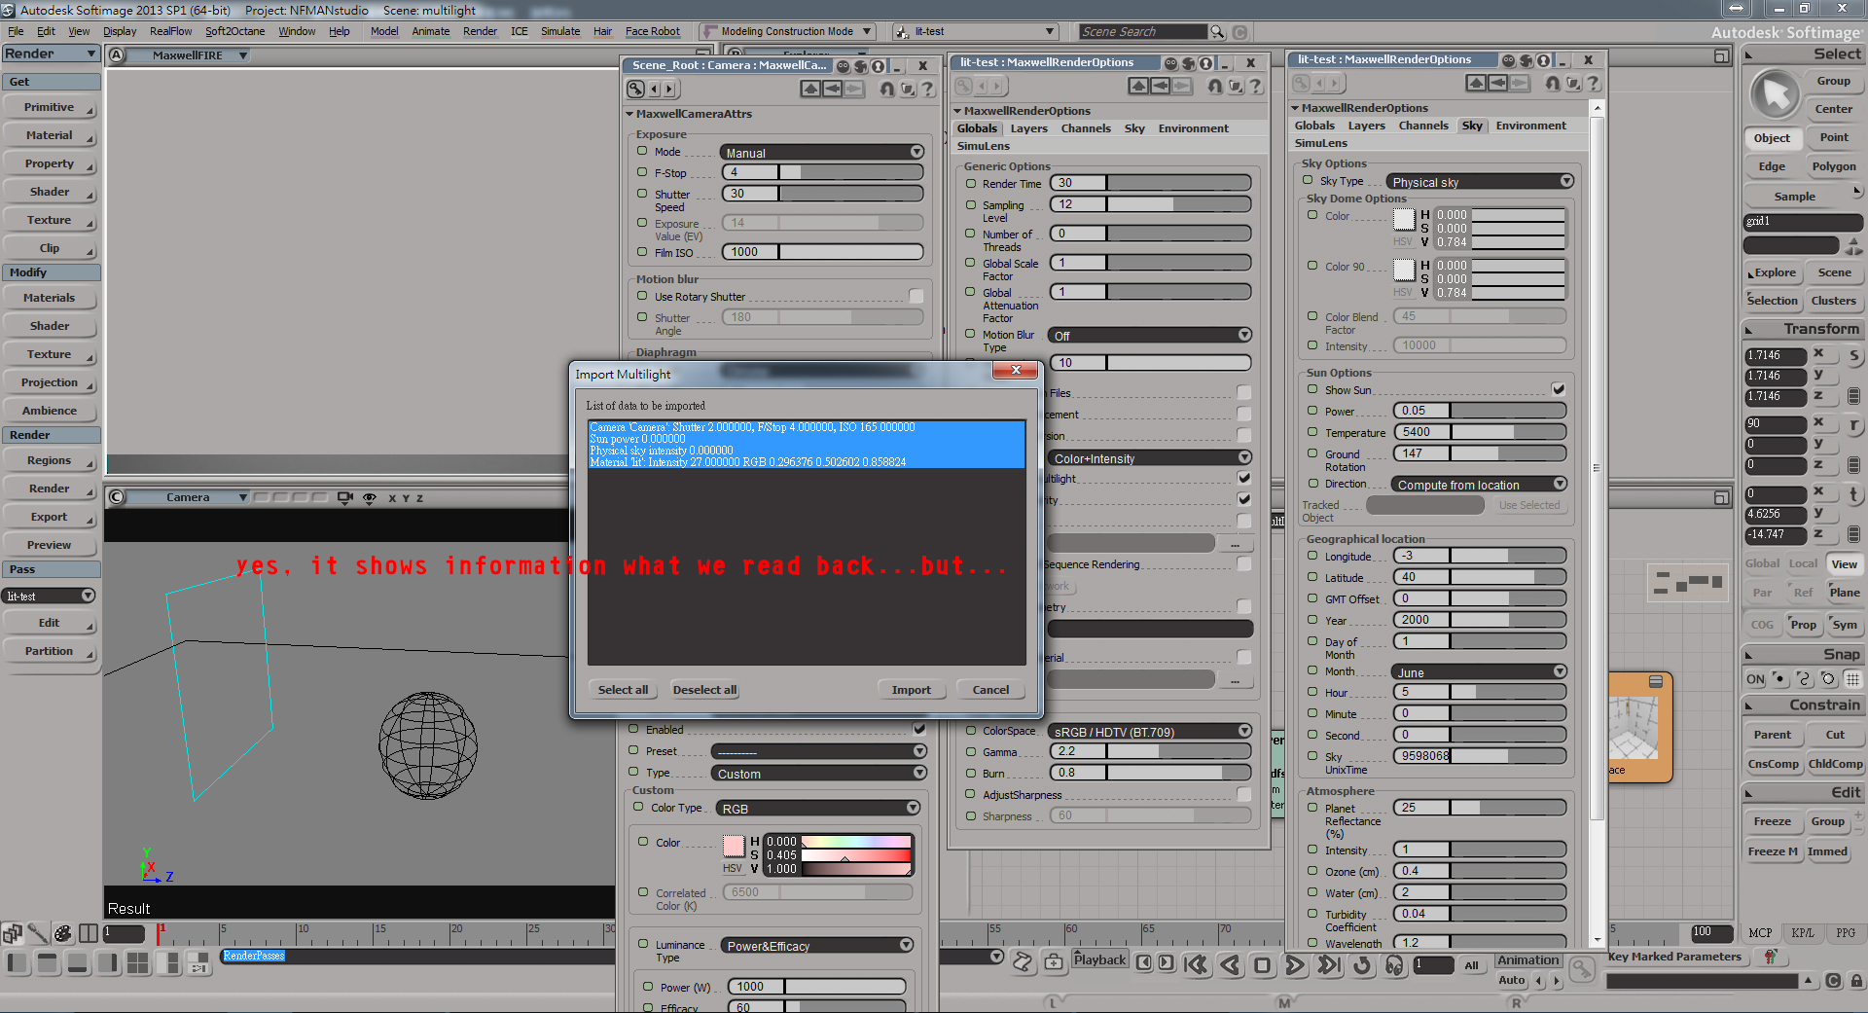
Task: Toggle the Show Sun checkbox
Action: pos(1559,389)
